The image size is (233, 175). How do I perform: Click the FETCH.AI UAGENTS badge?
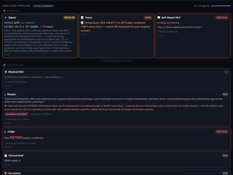[43, 6]
